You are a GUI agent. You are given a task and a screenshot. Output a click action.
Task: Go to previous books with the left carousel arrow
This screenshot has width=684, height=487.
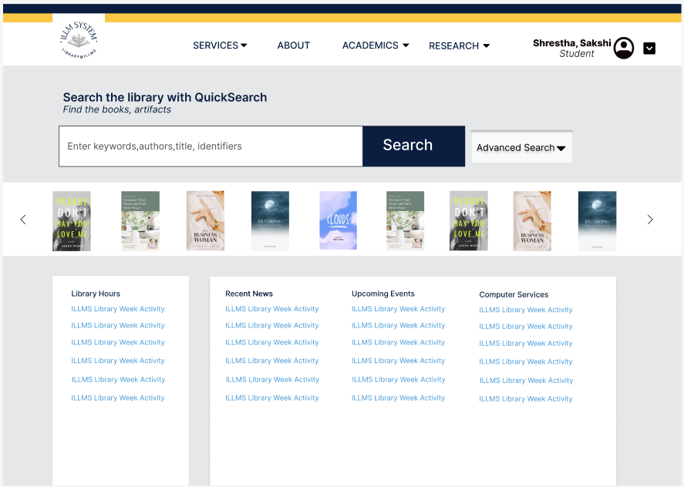[x=23, y=220]
